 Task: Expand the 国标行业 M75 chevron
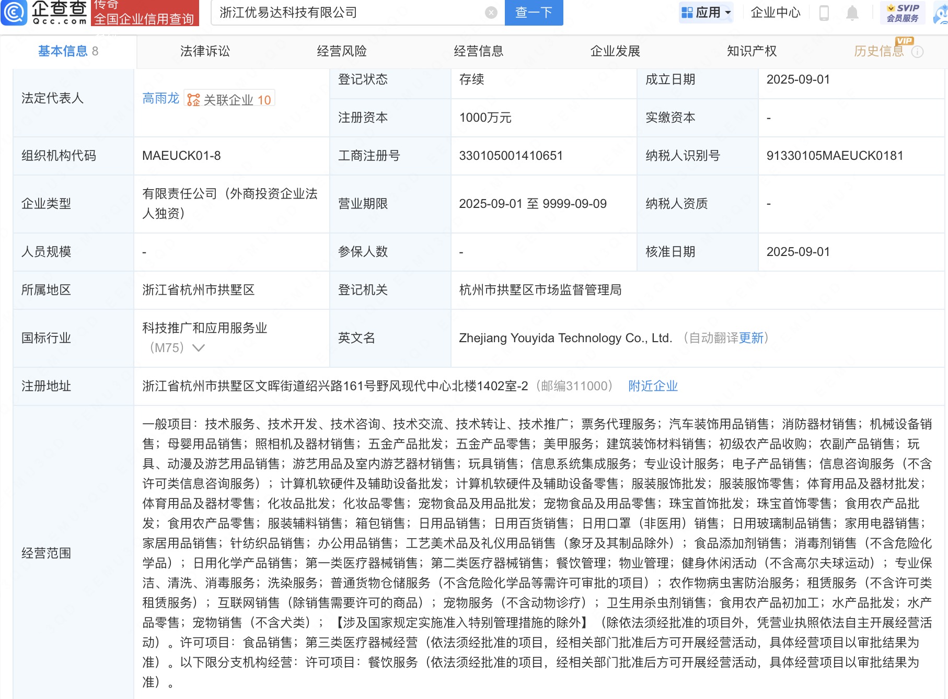tap(199, 348)
